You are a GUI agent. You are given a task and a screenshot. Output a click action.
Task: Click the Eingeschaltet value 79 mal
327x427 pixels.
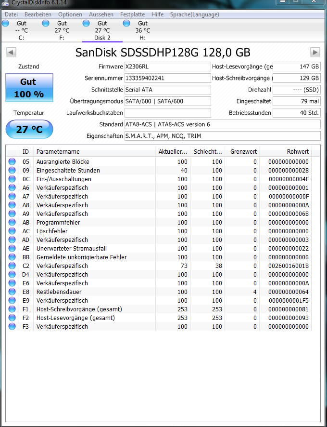297,101
